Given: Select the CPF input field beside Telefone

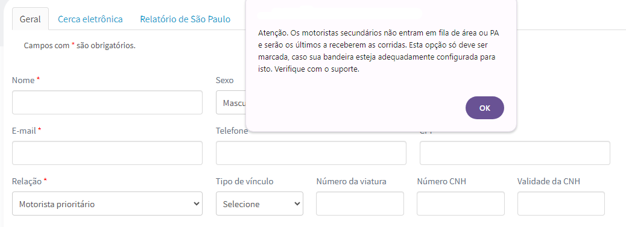Looking at the screenshot, I should pyautogui.click(x=514, y=153).
